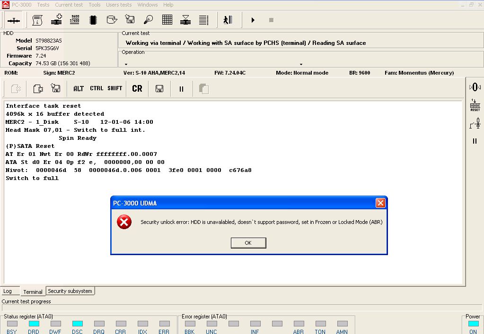This screenshot has width=484, height=334.
Task: Open the Windows menu
Action: click(x=148, y=5)
